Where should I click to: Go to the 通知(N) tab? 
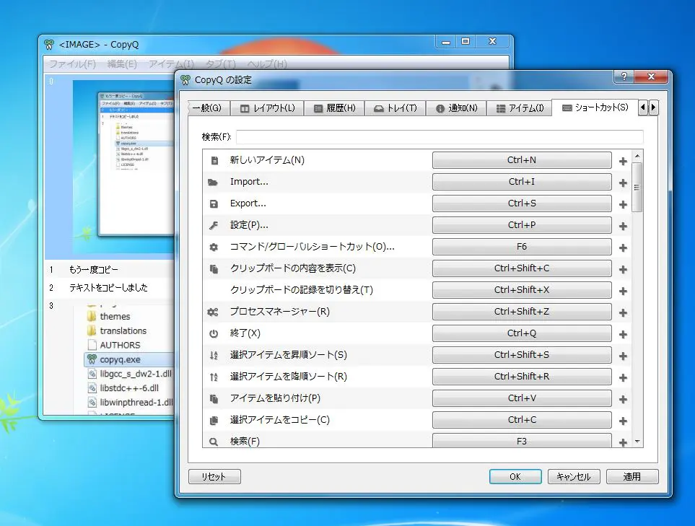tap(457, 108)
